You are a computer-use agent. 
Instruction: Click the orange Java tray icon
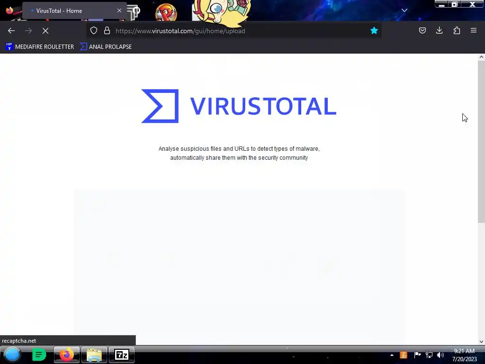point(404,355)
